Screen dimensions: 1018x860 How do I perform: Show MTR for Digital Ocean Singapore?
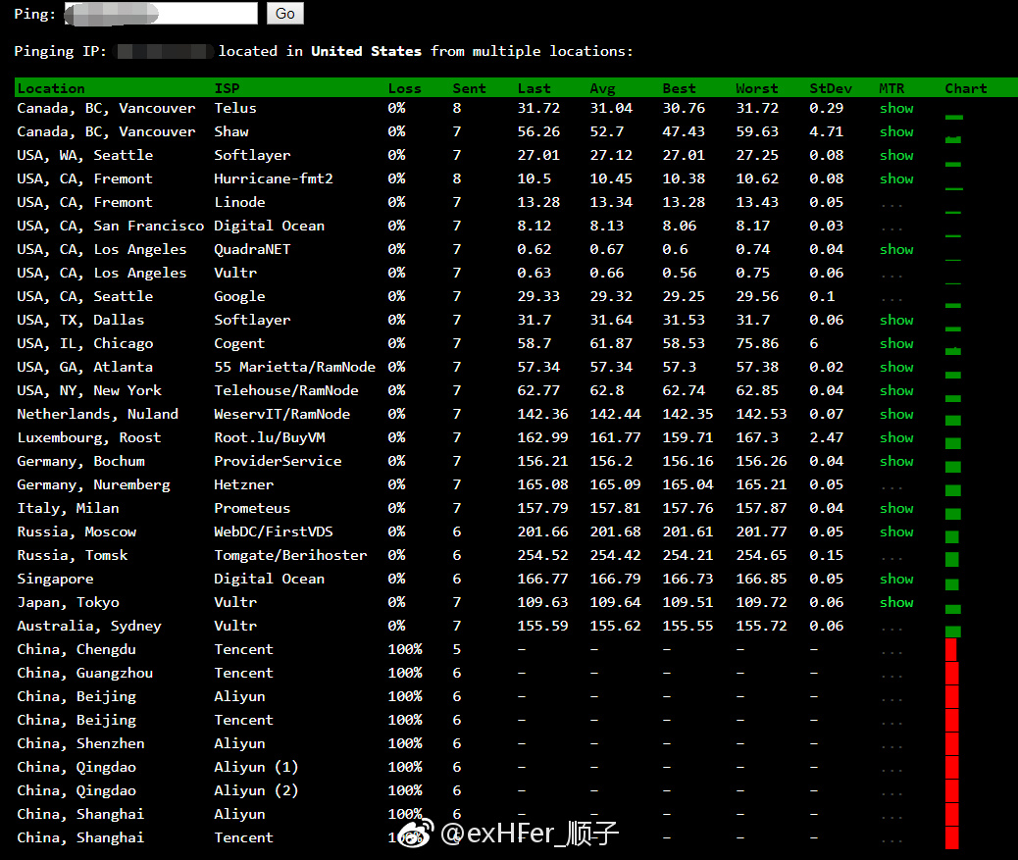point(896,579)
